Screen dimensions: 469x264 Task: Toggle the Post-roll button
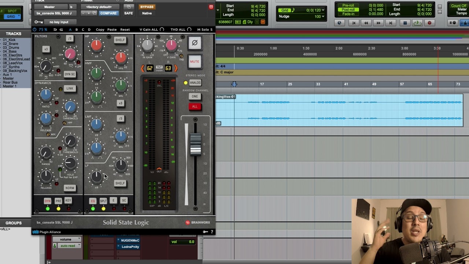[x=348, y=10]
